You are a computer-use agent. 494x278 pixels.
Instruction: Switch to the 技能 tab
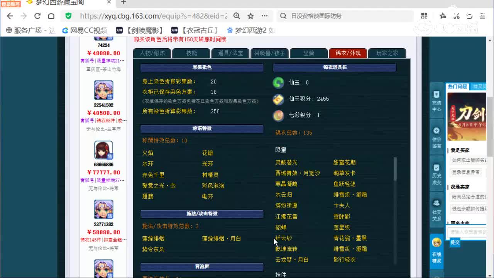click(191, 53)
